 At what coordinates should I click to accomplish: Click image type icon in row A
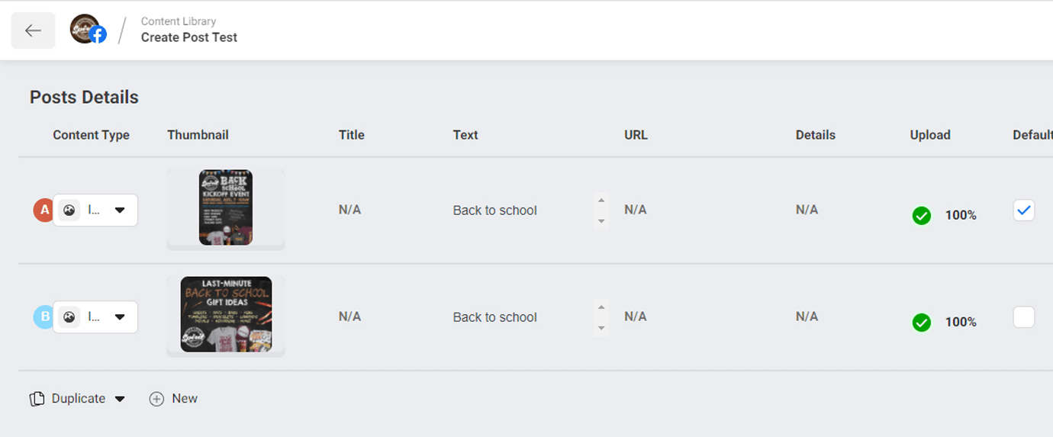69,210
